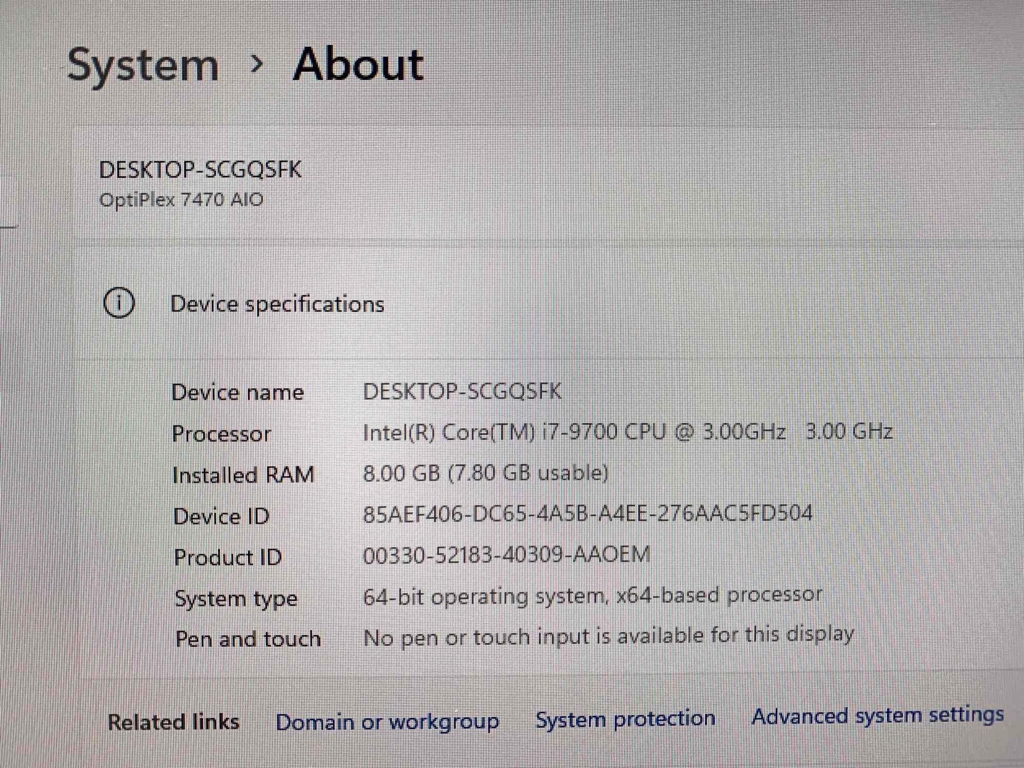Open System protection link
The height and width of the screenshot is (768, 1024).
click(x=625, y=719)
